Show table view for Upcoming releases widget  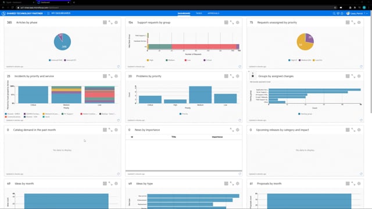[348, 130]
